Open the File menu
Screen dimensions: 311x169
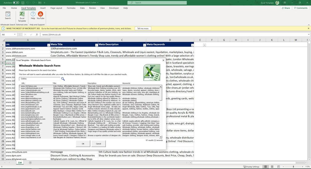tap(4, 8)
